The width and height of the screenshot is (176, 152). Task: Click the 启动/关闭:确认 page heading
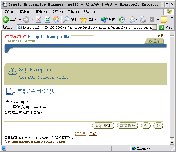[35, 91]
